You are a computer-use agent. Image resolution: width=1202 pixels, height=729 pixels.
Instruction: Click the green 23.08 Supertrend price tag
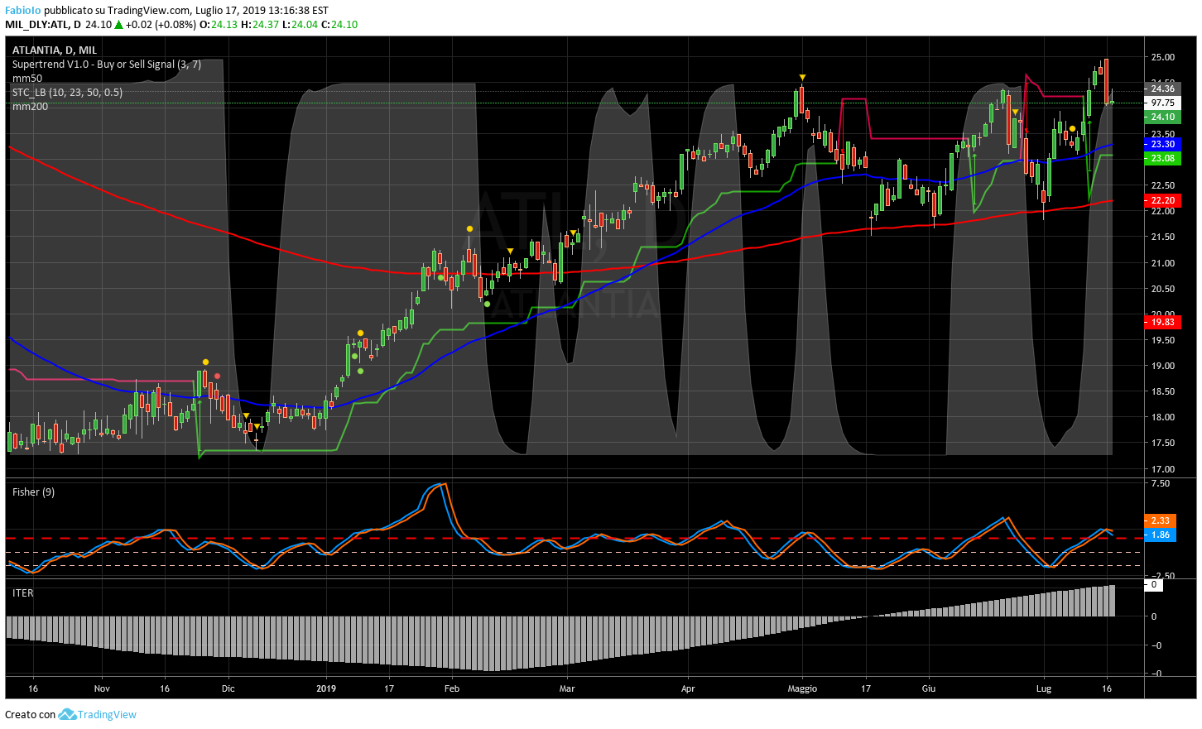[x=1162, y=158]
